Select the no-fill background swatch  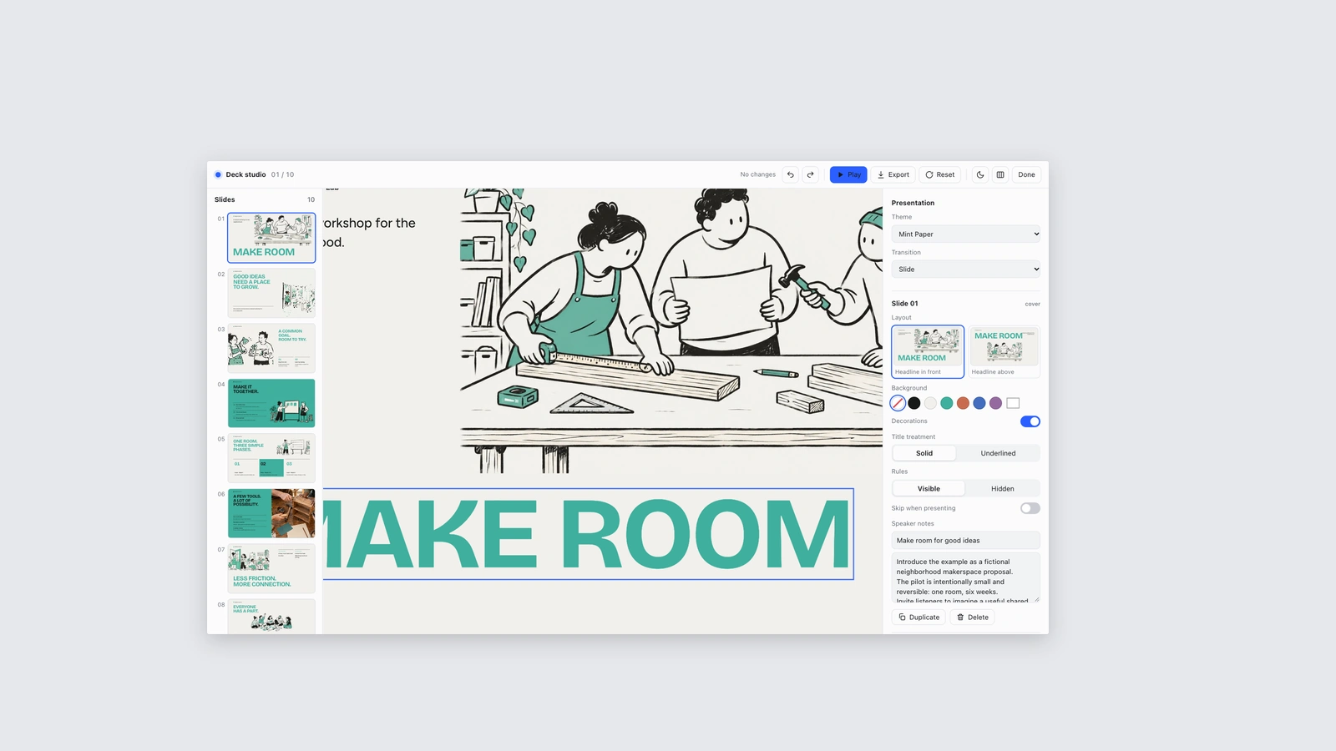click(x=898, y=403)
